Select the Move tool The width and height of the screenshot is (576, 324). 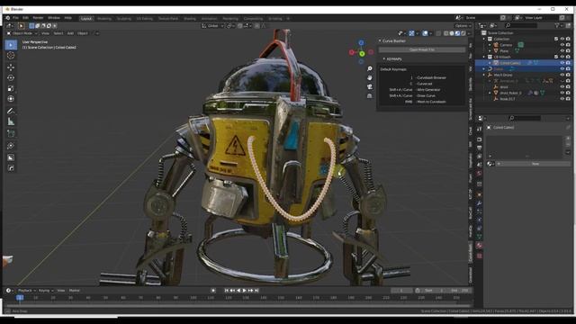point(11,67)
